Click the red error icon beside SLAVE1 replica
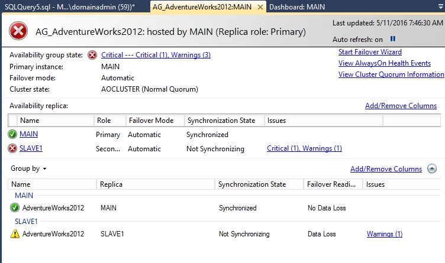The width and height of the screenshot is (445, 263). coord(12,148)
